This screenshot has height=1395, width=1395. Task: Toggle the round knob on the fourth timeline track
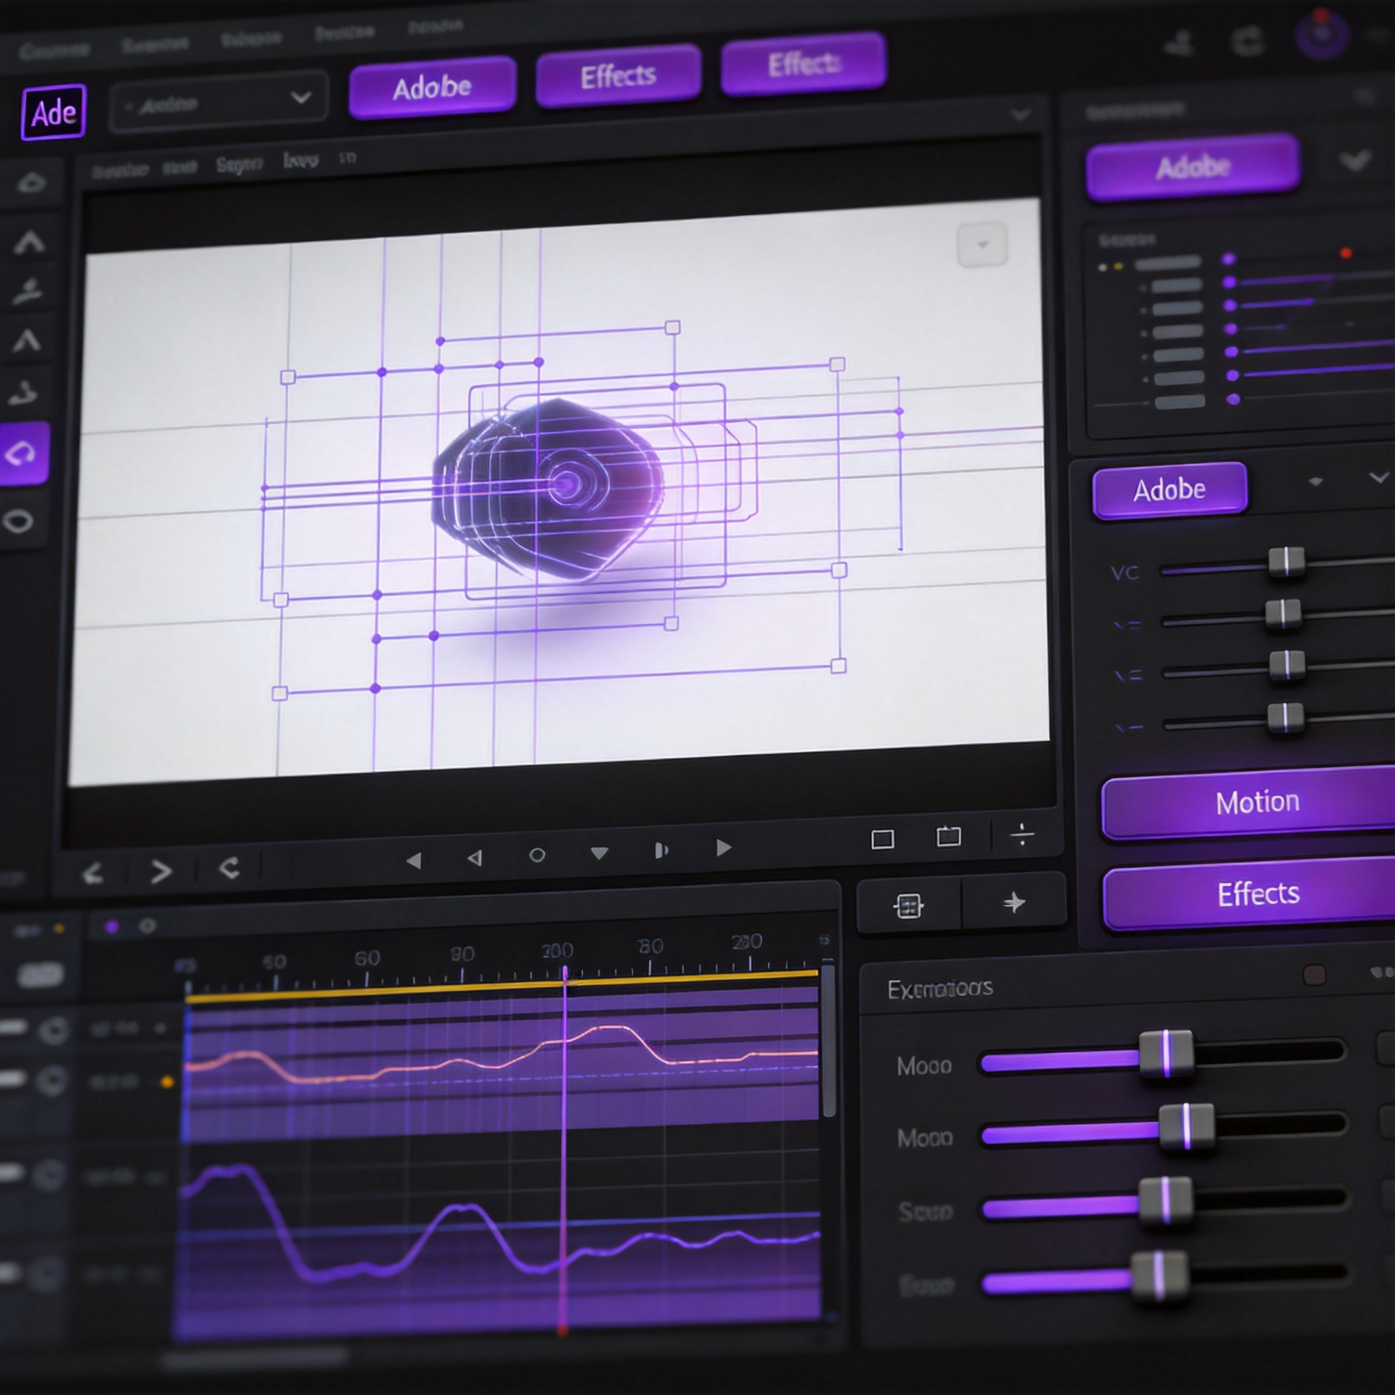(x=46, y=1274)
